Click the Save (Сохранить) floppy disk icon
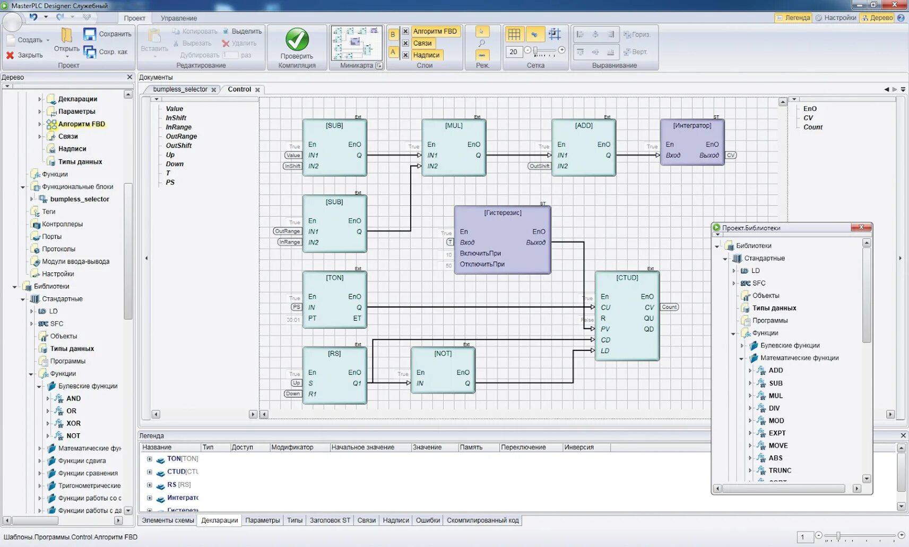Screen dimensions: 909x547 pyautogui.click(x=90, y=34)
